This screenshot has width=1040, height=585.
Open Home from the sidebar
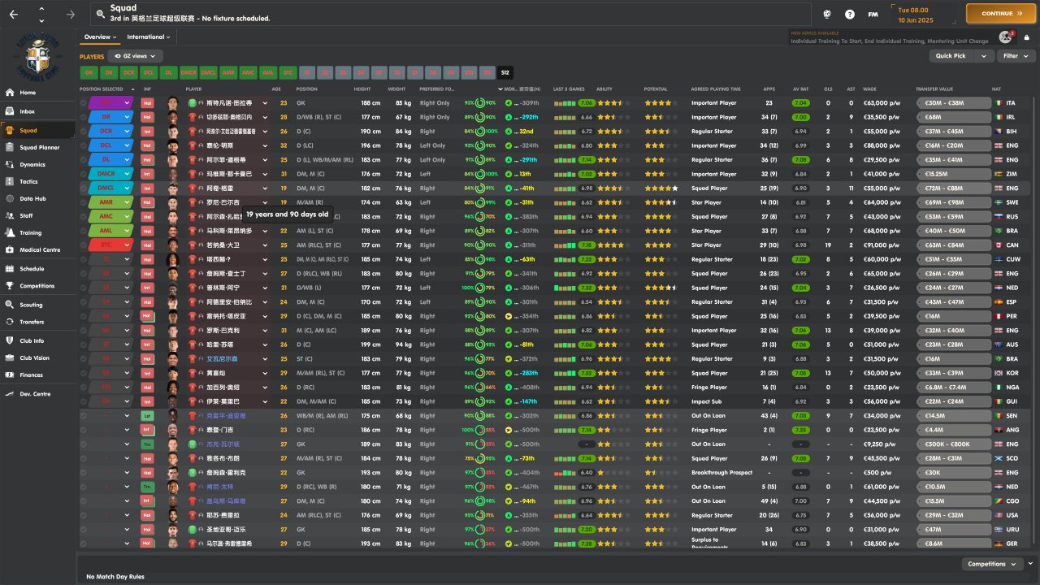[37, 93]
